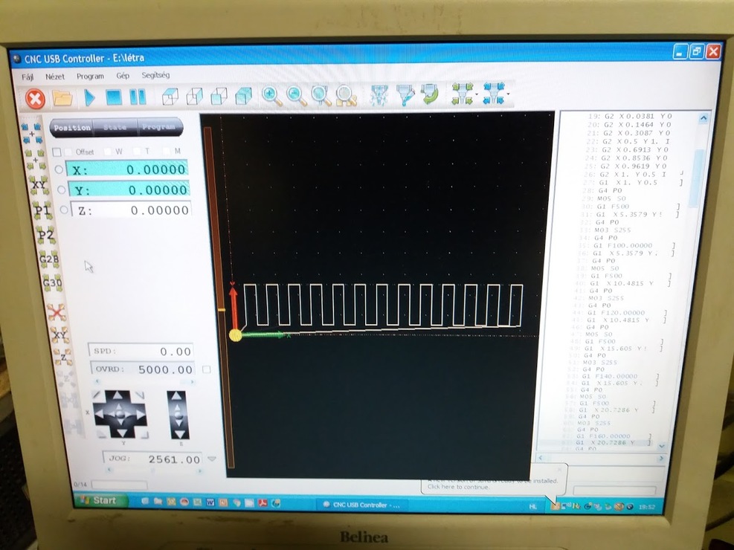Click the zoom in magnifier icon

coord(271,96)
